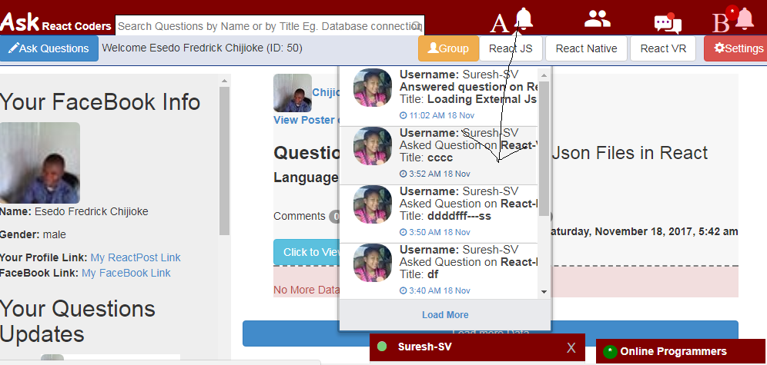767x365 pixels.
Task: Open the Suresh-SV chat header
Action: (477, 347)
